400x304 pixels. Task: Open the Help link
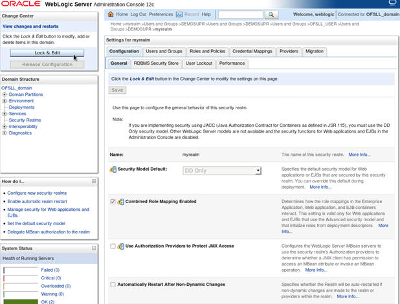206,14
